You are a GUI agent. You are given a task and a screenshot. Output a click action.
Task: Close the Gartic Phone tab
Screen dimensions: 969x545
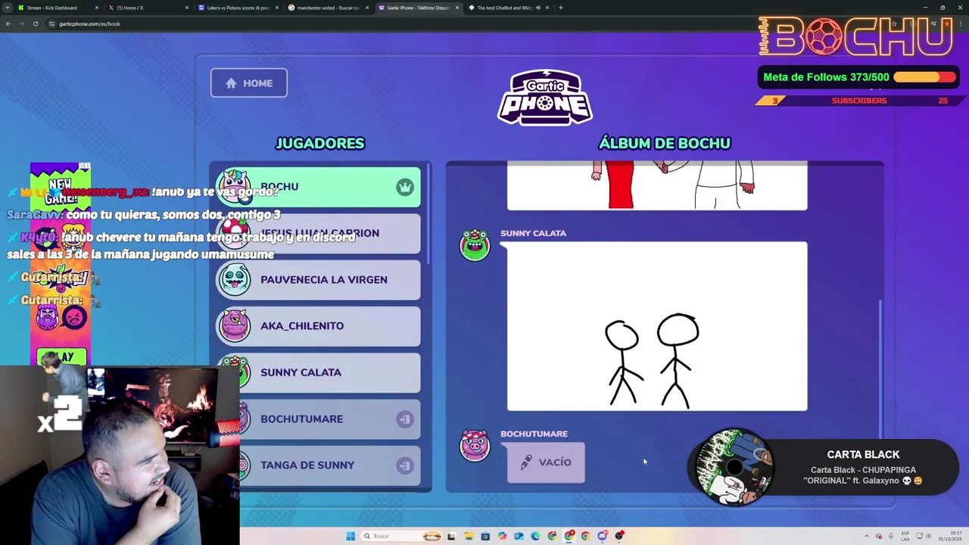(x=457, y=8)
